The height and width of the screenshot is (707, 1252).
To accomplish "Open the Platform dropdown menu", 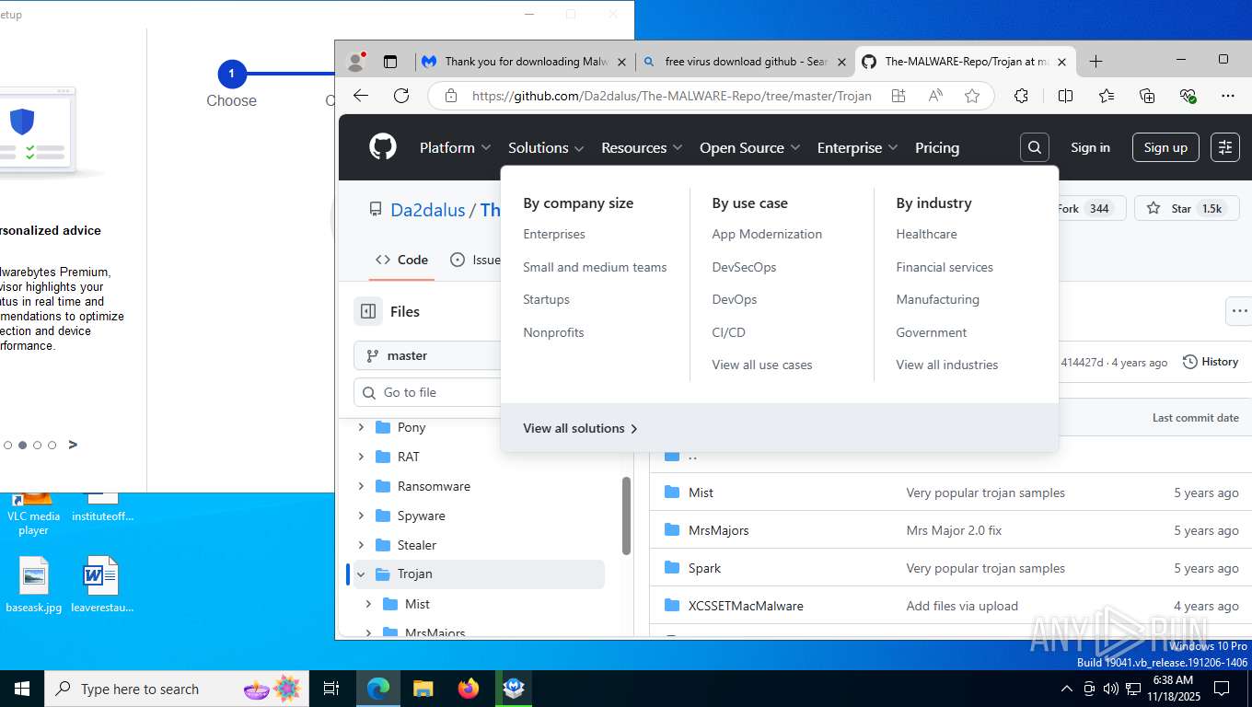I will tap(456, 147).
